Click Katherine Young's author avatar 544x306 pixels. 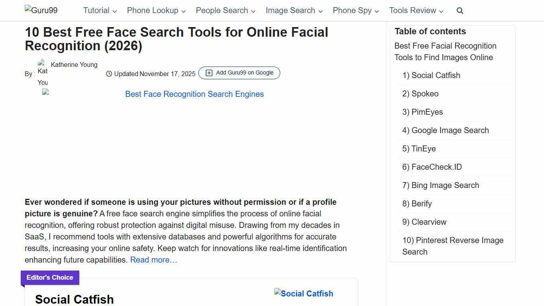click(x=43, y=73)
